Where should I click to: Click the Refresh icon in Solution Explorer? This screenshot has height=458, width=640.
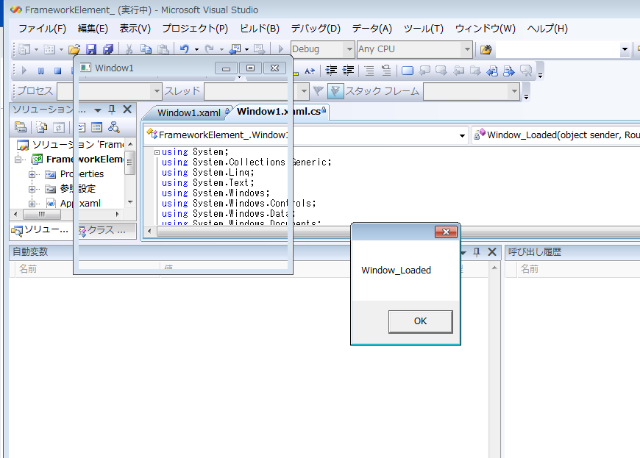pyautogui.click(x=59, y=127)
